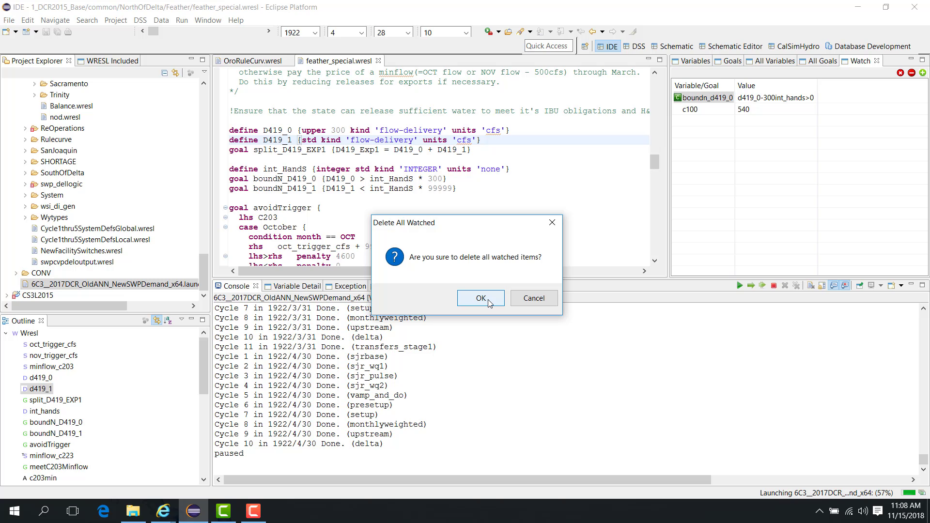930x523 pixels.
Task: Click the Schematic perspective button
Action: (671, 46)
